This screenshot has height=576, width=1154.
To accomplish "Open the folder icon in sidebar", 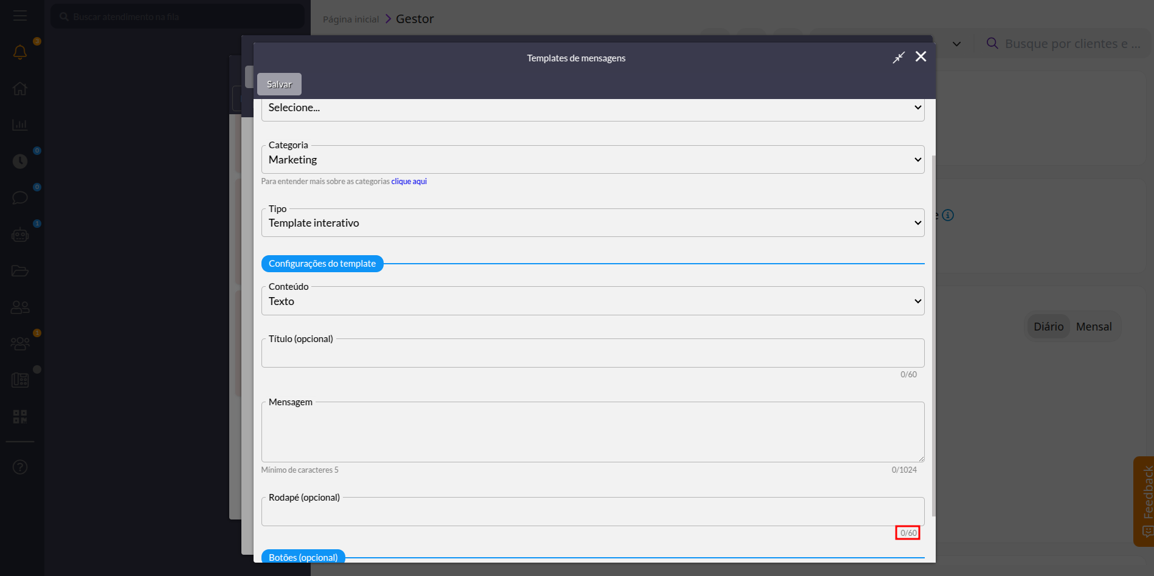I will point(20,271).
